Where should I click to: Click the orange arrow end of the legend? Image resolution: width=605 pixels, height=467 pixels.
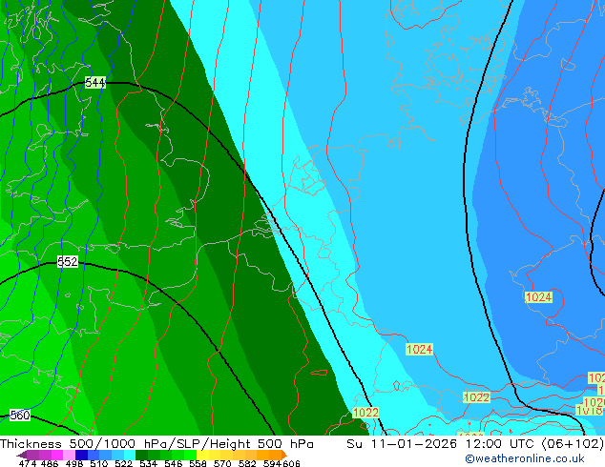pyautogui.click(x=284, y=455)
